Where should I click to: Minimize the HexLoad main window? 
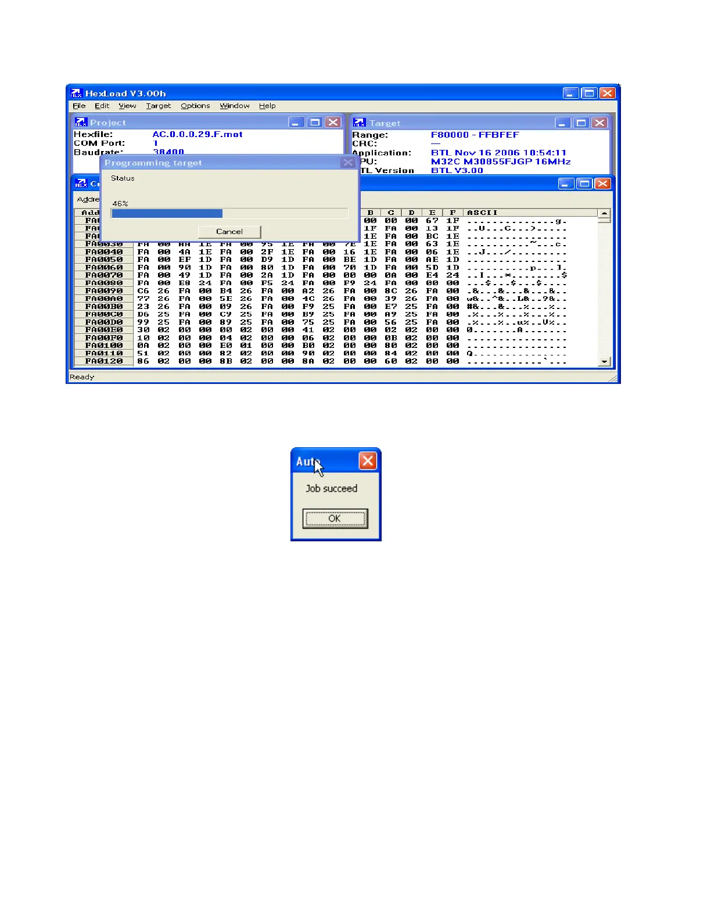[571, 93]
